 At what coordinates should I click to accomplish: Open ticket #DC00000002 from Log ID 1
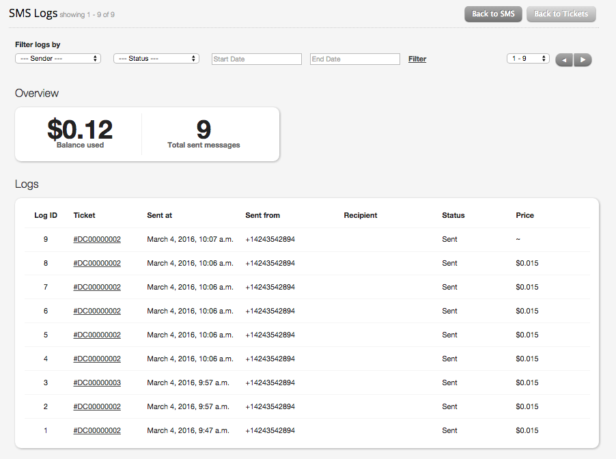[96, 430]
